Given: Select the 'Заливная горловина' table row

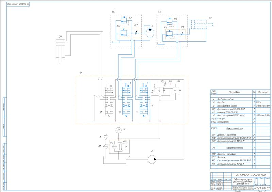Looking at the screenshot, I should pos(240,99).
